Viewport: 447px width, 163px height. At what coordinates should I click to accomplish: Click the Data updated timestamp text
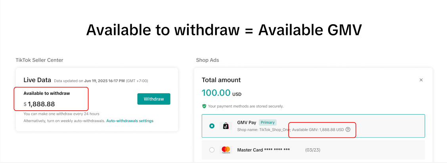click(101, 81)
